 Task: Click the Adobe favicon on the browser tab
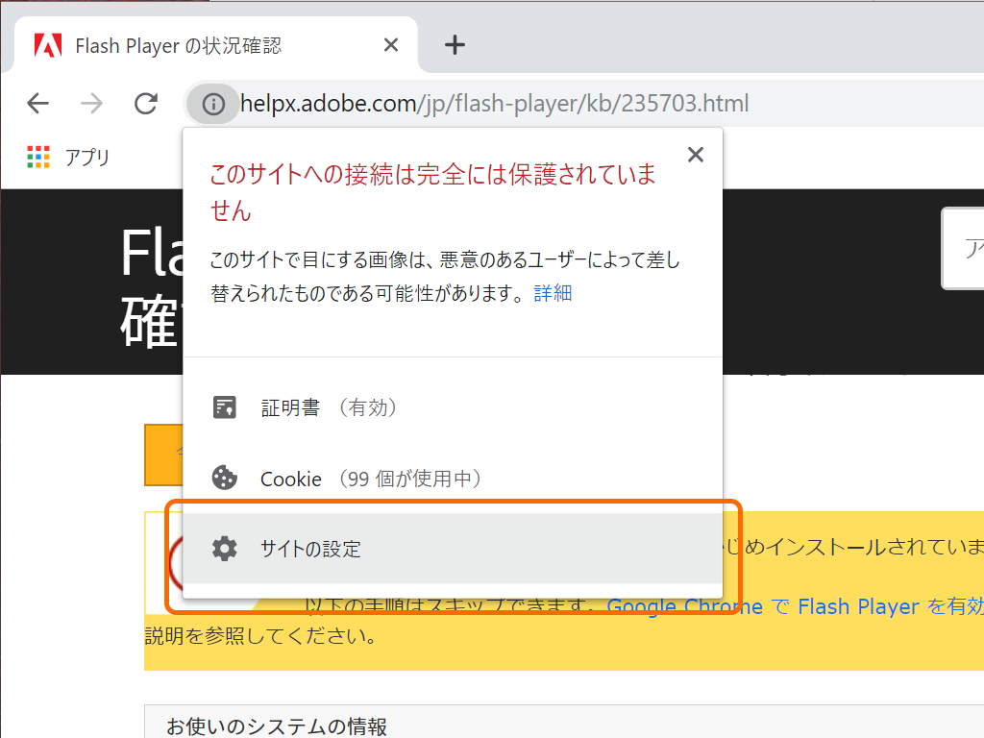47,44
